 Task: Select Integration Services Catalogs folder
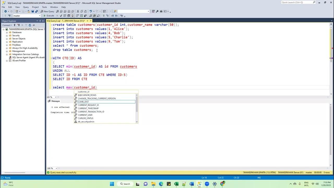(x=26, y=54)
